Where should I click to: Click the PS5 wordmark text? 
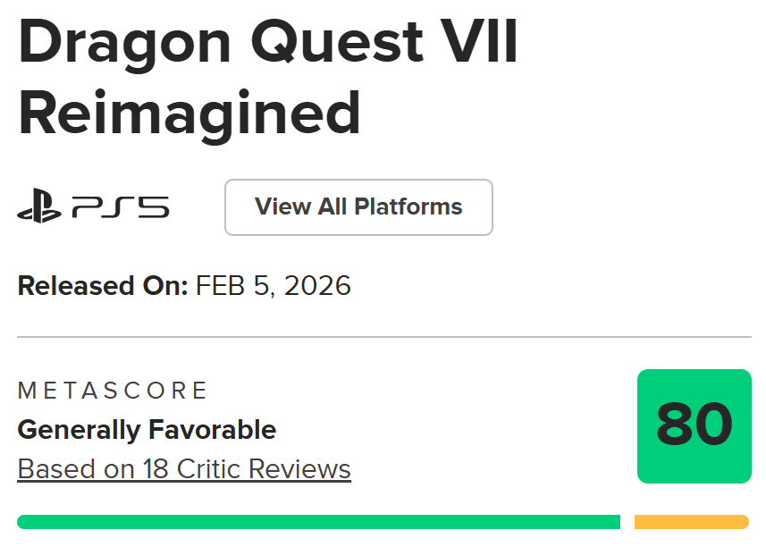point(121,208)
